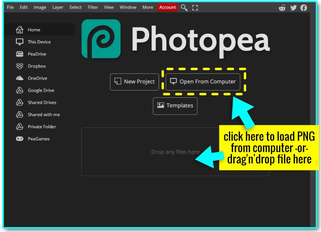321x232 pixels.
Task: Click the Private Folder drive icon
Action: (x=20, y=127)
